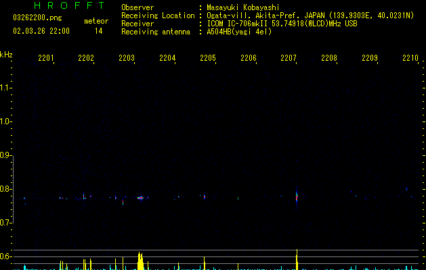Click the 1.0 kHz frequency label
426x270 pixels.
click(x=5, y=122)
